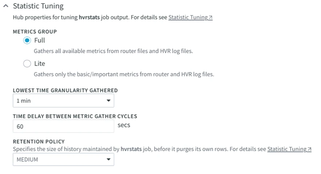The width and height of the screenshot is (321, 174).
Task: Open the Retention Policy dropdown showing MEDIUM
Action: 63,159
